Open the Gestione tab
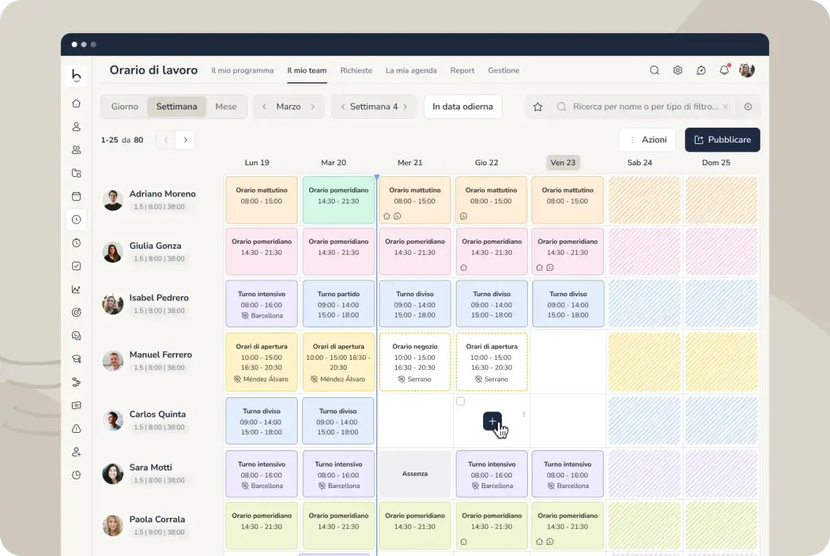This screenshot has height=556, width=830. tap(504, 71)
